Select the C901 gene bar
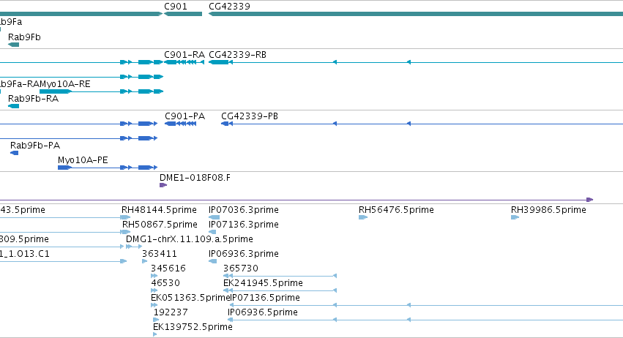Viewport: 623px width, 338px height. 183,14
